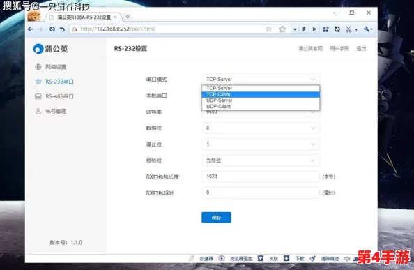
Task: Open the 校验位 dropdown showing 无校验
Action: (261, 160)
